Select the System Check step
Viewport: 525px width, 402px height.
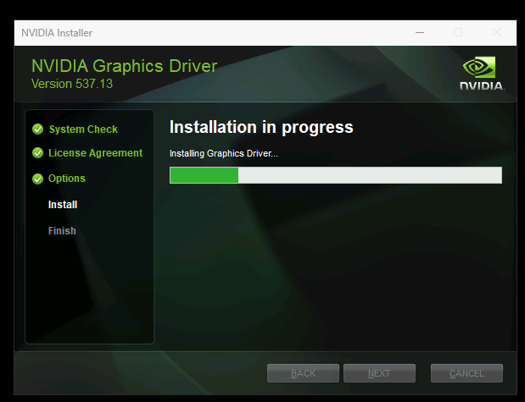(x=83, y=129)
